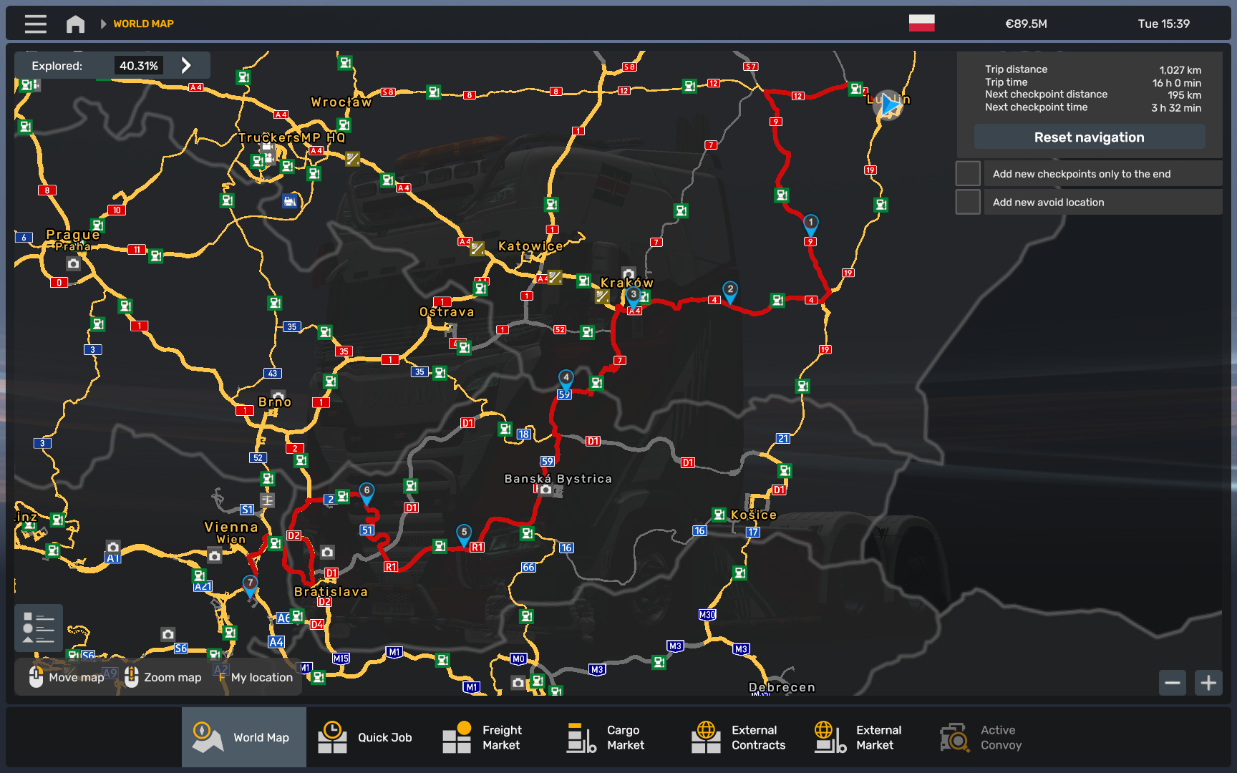This screenshot has height=773, width=1237.
Task: Open the map legend panel
Action: (39, 627)
